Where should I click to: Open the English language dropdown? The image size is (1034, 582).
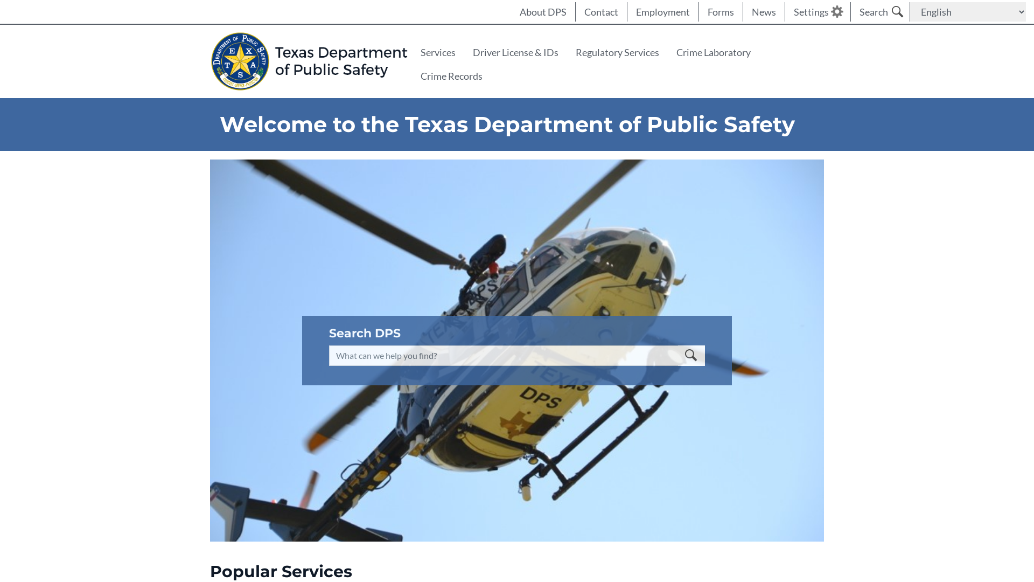968,12
